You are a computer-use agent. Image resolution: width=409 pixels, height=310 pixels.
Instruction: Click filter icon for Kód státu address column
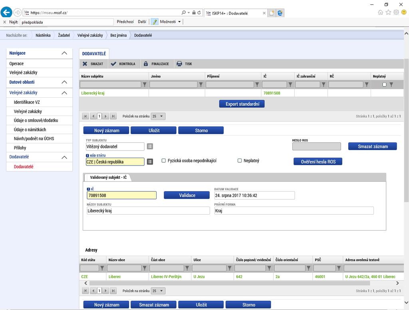pyautogui.click(x=102, y=268)
